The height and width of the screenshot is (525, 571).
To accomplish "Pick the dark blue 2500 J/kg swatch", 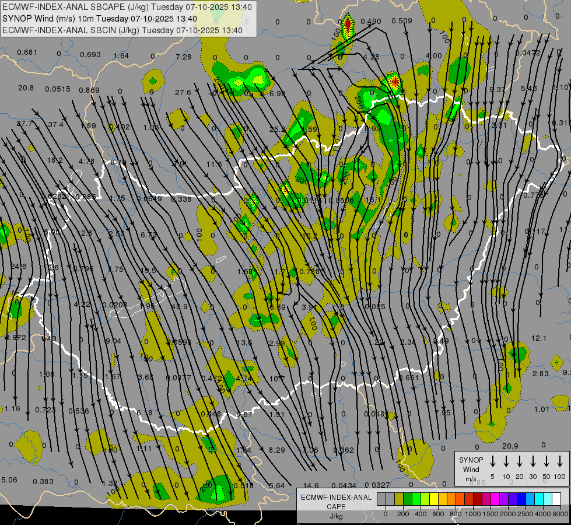I will point(522,499).
